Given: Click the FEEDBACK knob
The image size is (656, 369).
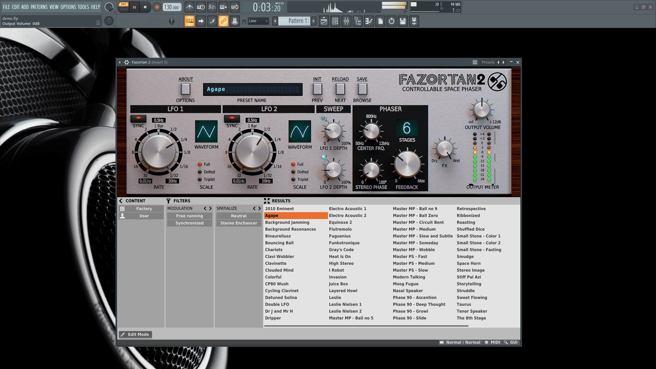Looking at the screenshot, I should click(x=407, y=164).
